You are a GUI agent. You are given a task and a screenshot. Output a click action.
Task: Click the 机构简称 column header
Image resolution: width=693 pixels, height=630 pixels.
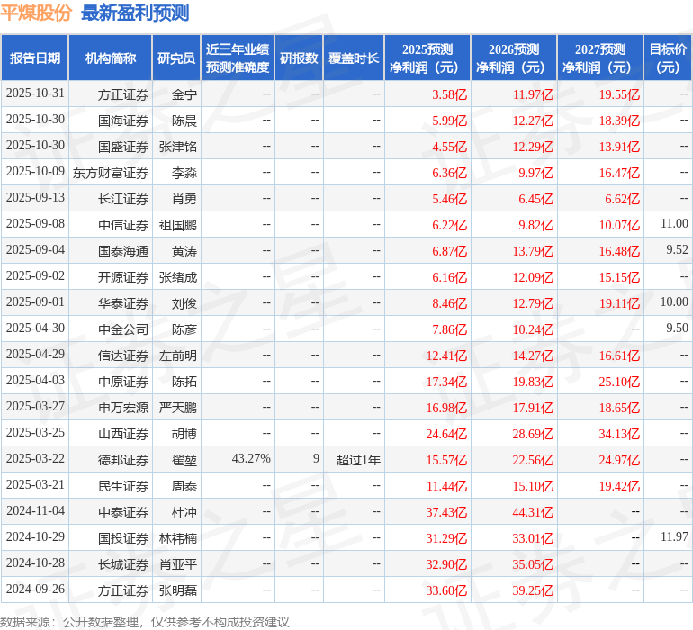pyautogui.click(x=111, y=58)
